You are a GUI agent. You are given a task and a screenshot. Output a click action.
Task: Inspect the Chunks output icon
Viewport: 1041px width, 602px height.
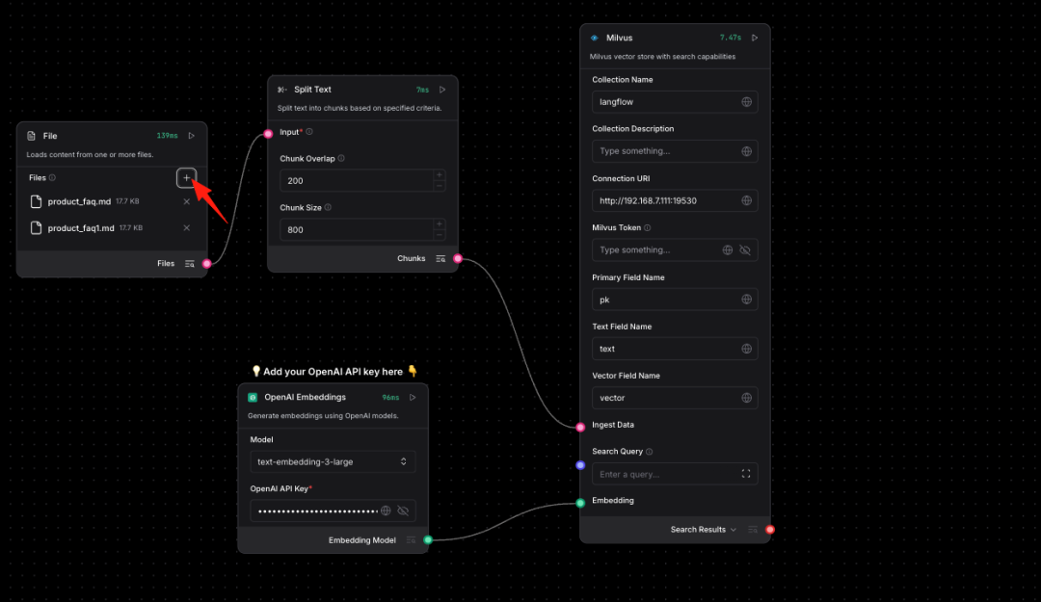(440, 259)
